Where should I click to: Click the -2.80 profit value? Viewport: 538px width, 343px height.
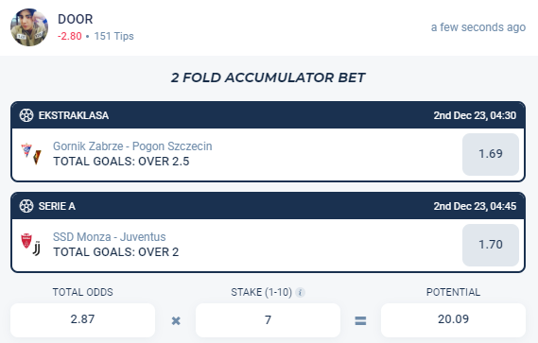point(70,36)
